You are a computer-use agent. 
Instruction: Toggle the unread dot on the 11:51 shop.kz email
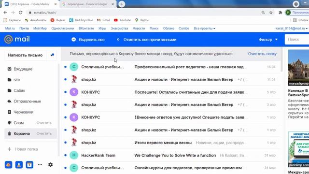[x=66, y=79]
